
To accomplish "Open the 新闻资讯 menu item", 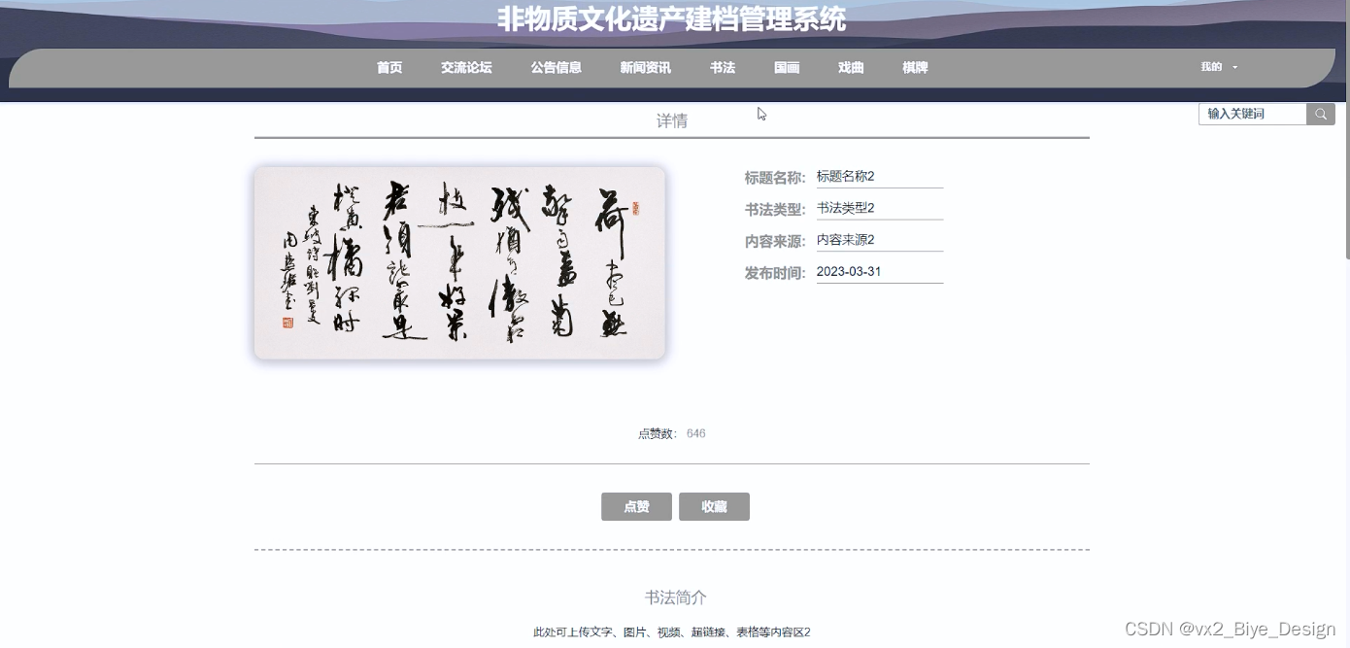I will (646, 68).
